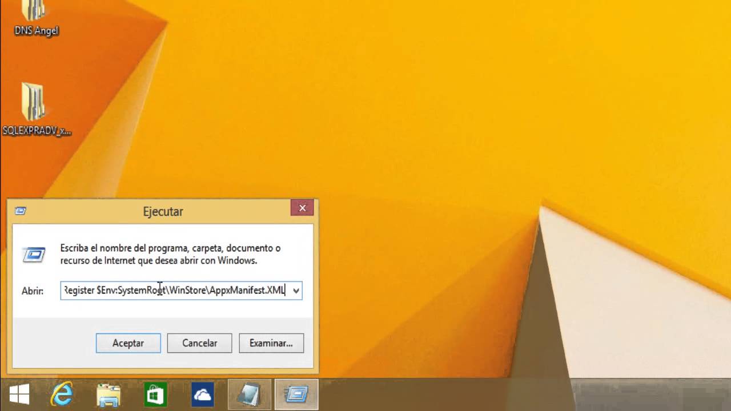Click the Windows Start button
Viewport: 731px width, 411px height.
click(x=19, y=395)
